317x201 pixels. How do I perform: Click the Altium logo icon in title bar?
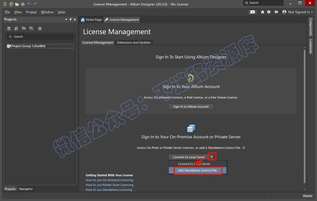(x=5, y=4)
